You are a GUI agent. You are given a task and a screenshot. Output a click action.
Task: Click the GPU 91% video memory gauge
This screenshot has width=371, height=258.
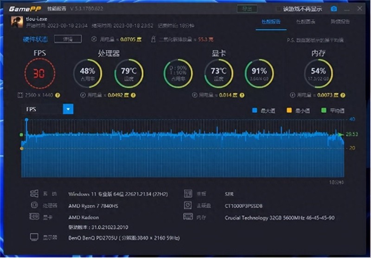(x=259, y=73)
